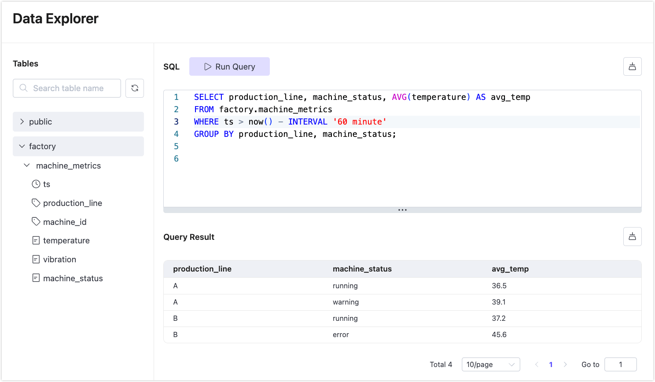Click the clock icon beside ts column
Image resolution: width=655 pixels, height=382 pixels.
(36, 184)
